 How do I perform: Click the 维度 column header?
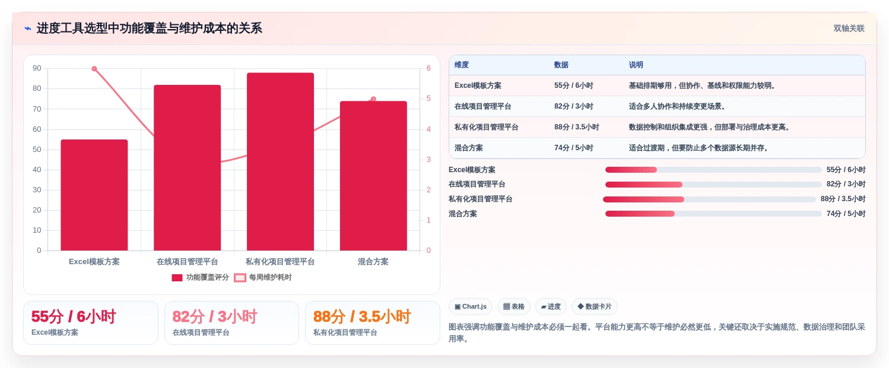click(462, 65)
